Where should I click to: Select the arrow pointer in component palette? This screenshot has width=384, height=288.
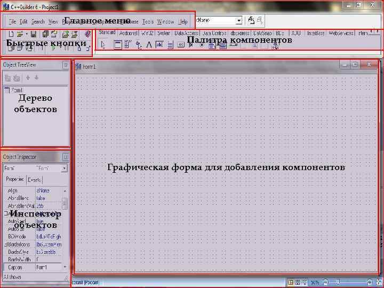[x=103, y=45]
